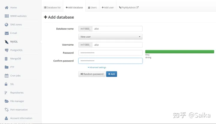The height and width of the screenshot is (124, 216).
Task: Open Repositories branch icon
Action: click(6, 93)
